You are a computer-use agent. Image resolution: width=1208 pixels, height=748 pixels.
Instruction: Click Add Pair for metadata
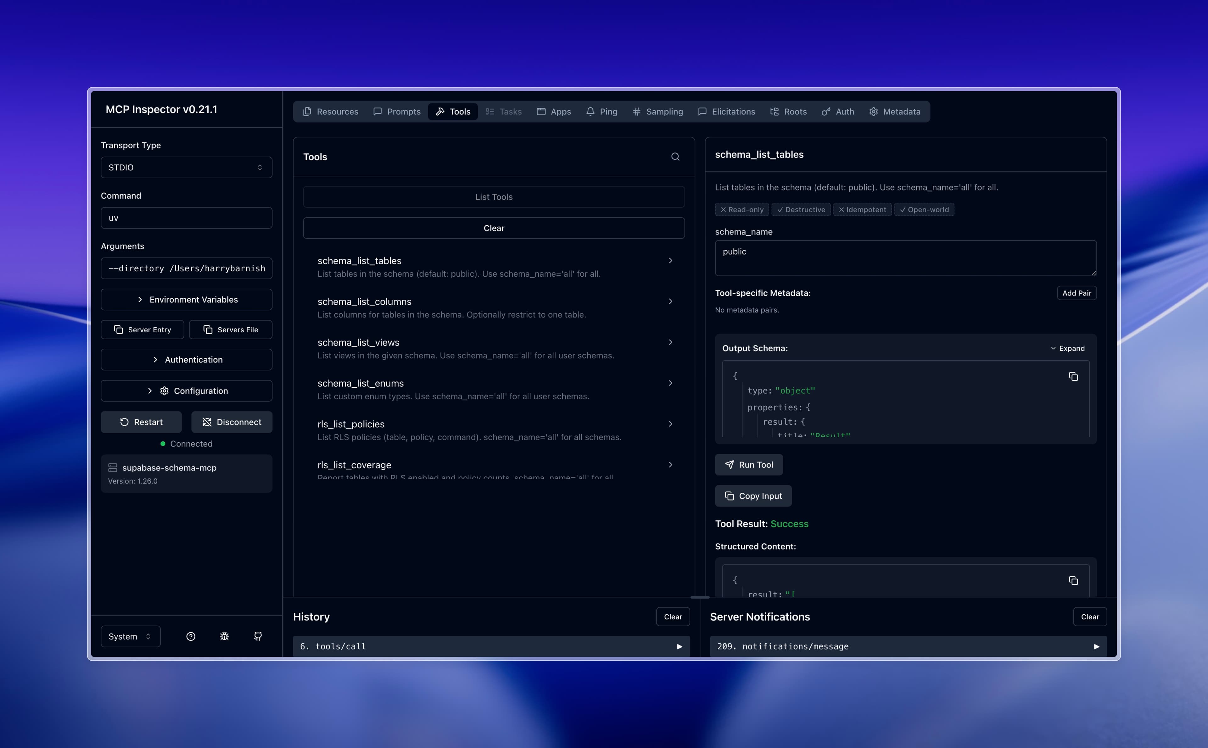[1077, 293]
